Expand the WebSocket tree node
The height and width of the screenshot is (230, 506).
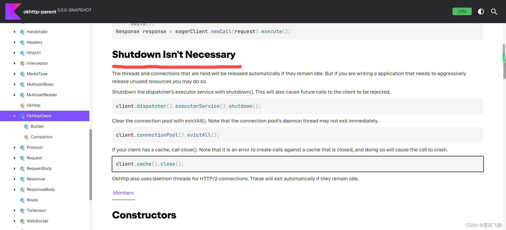(x=15, y=221)
